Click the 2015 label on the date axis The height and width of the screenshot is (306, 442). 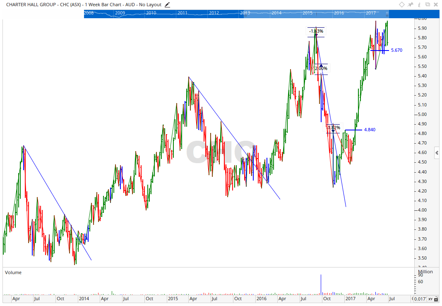[x=173, y=299]
